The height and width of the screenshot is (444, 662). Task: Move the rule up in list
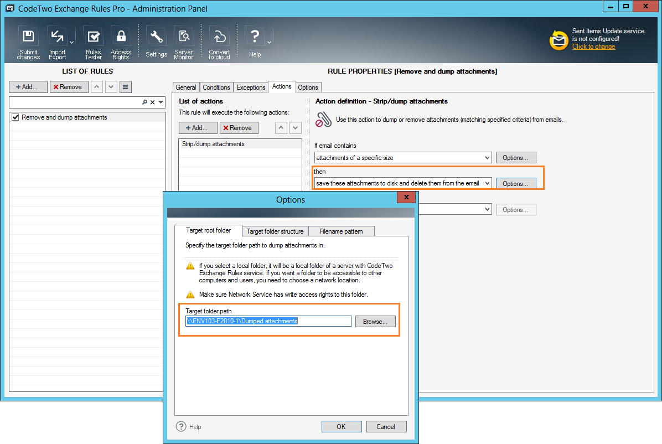pyautogui.click(x=97, y=86)
